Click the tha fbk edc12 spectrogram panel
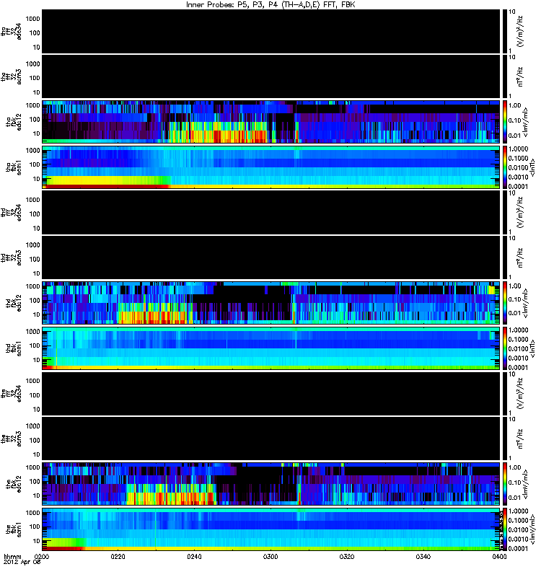Viewport: 541px width, 577px height. point(270,122)
